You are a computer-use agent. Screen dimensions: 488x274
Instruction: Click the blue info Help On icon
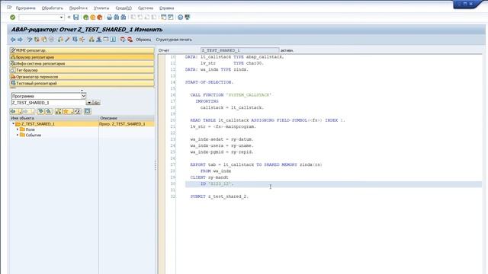pyautogui.click(x=113, y=40)
